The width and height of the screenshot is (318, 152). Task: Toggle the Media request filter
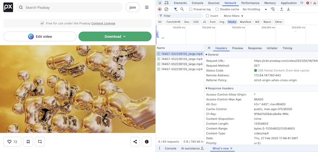pos(232,22)
